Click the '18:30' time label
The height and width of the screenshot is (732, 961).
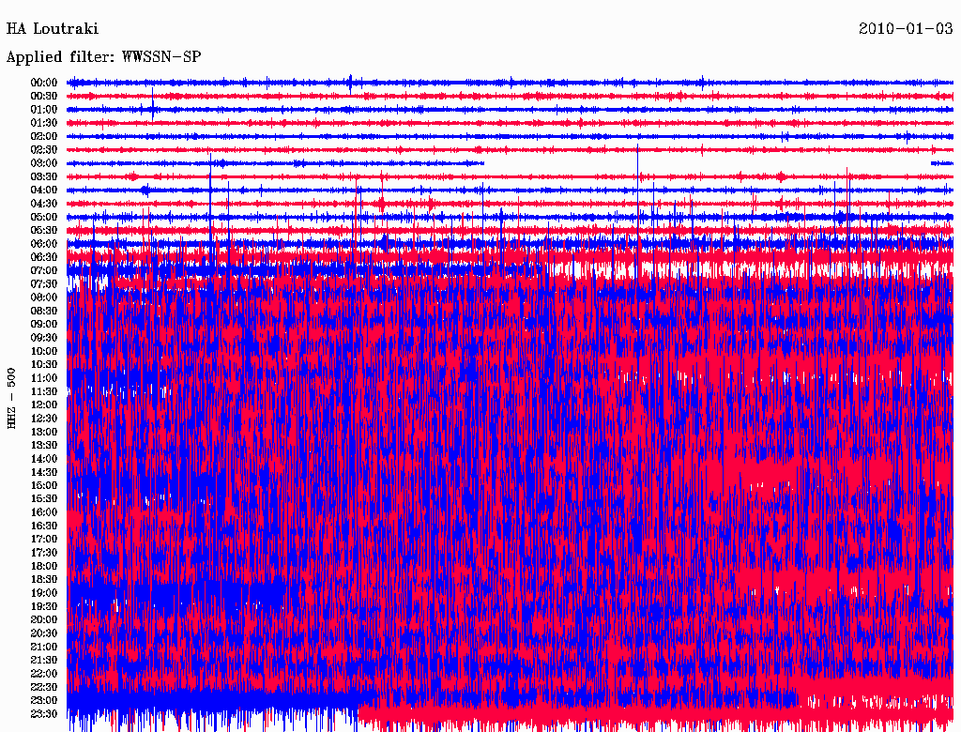tap(44, 579)
